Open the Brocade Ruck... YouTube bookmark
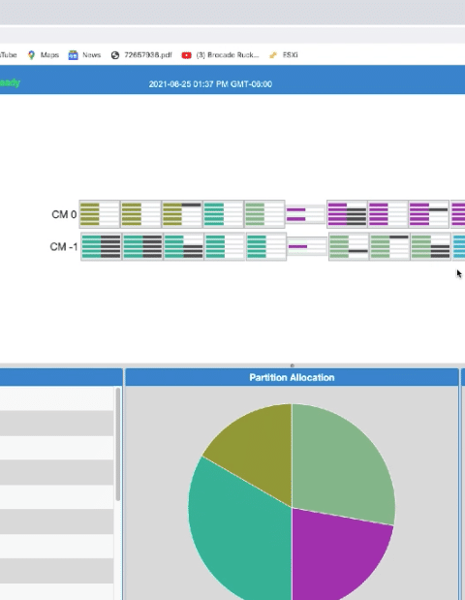Viewport: 465px width, 600px height. click(220, 55)
